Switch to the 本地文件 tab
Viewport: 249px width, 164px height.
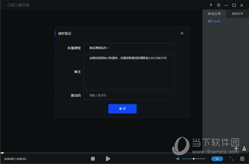pos(214,14)
